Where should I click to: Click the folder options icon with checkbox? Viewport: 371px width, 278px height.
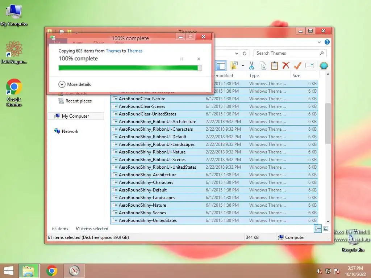(234, 66)
